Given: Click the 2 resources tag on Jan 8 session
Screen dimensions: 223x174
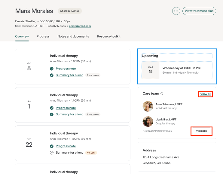Looking at the screenshot, I should (93, 75).
